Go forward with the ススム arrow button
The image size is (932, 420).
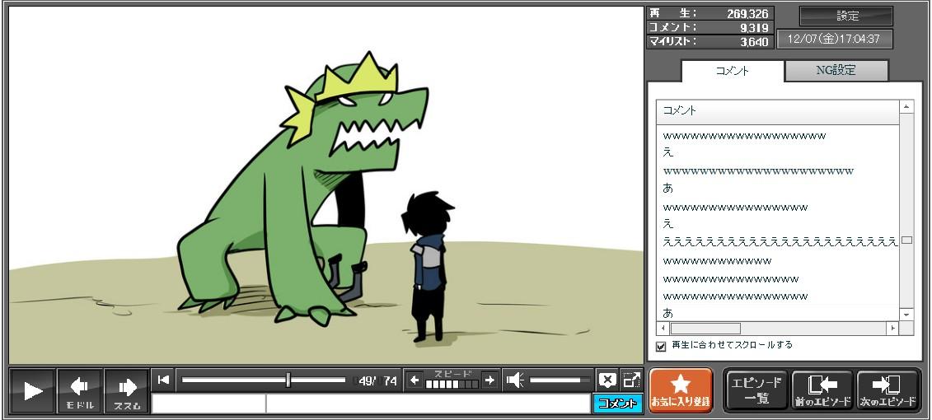point(126,390)
